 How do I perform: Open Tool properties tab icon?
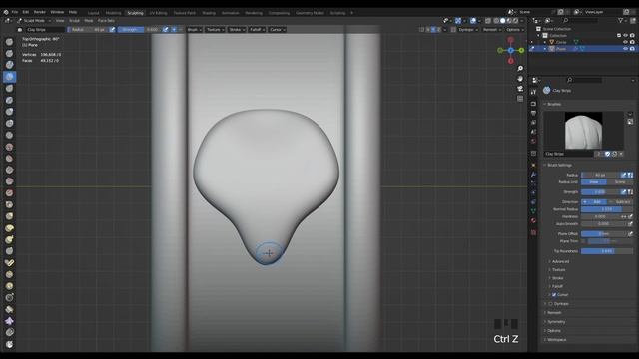coord(533,92)
